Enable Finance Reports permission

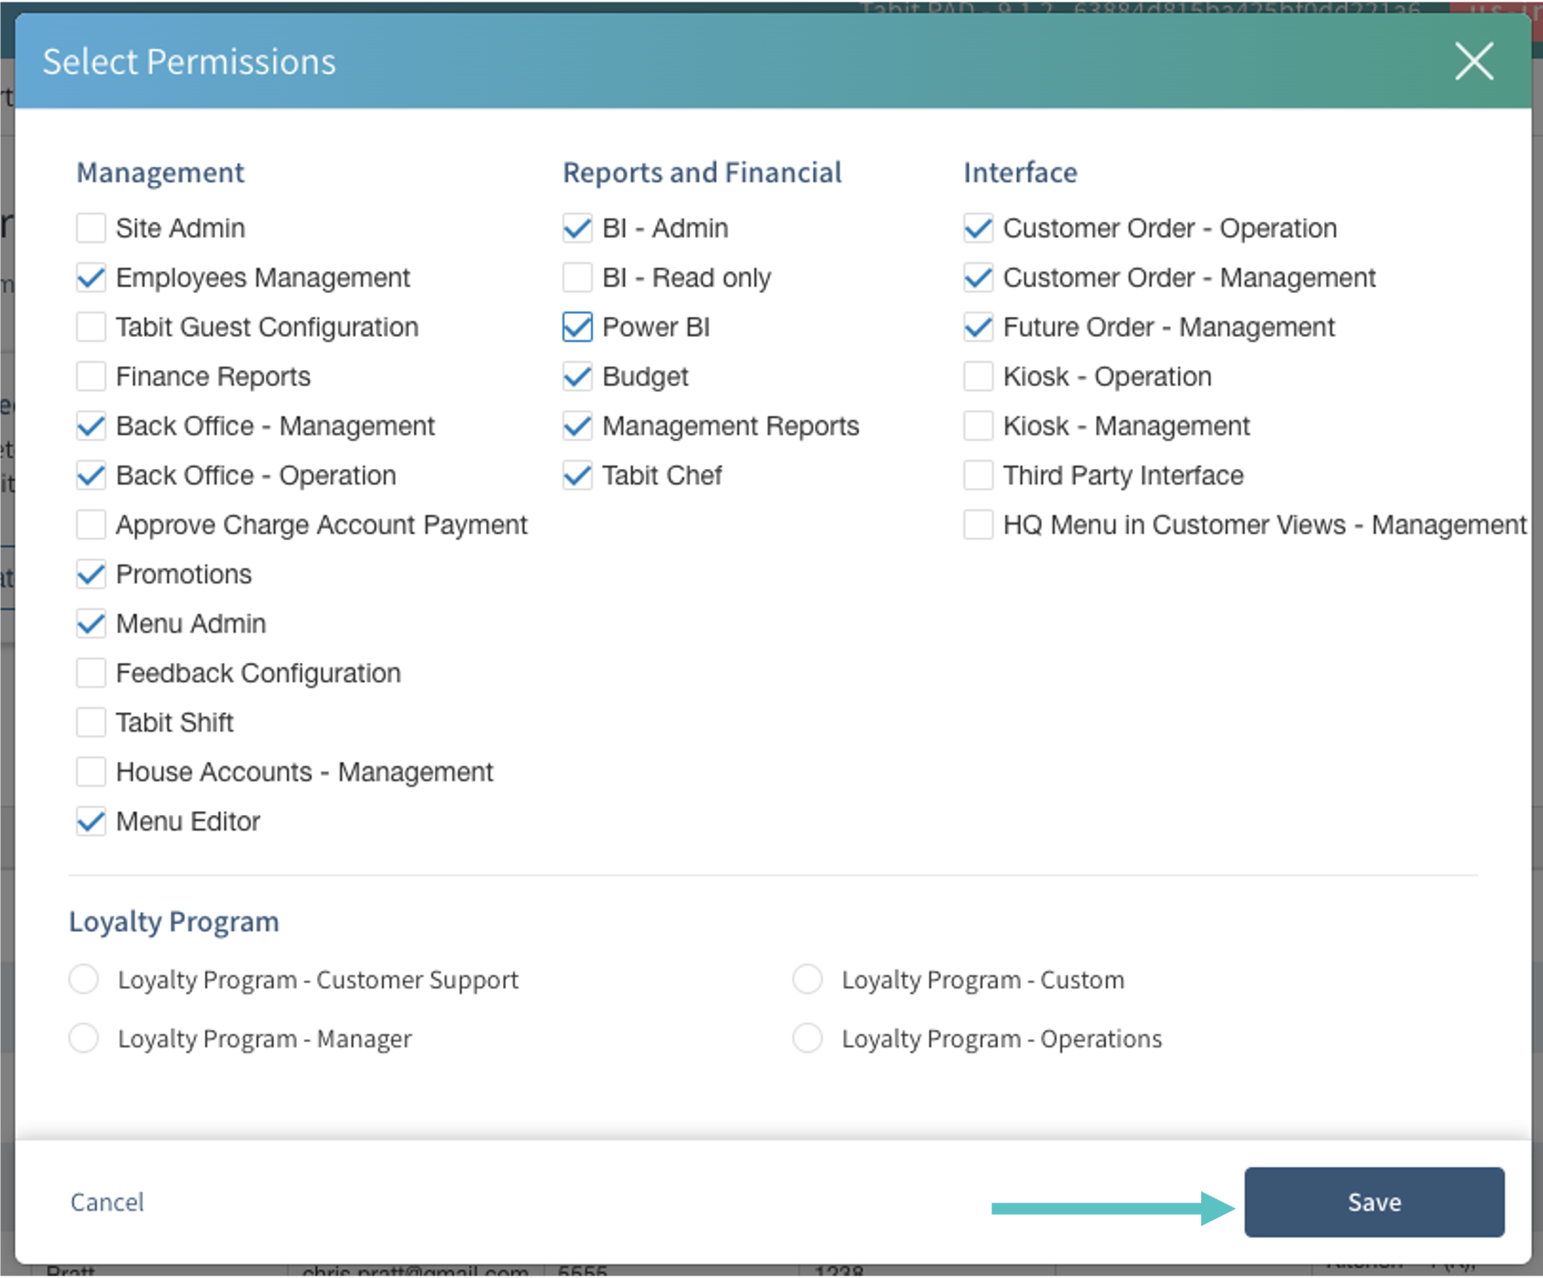91,377
